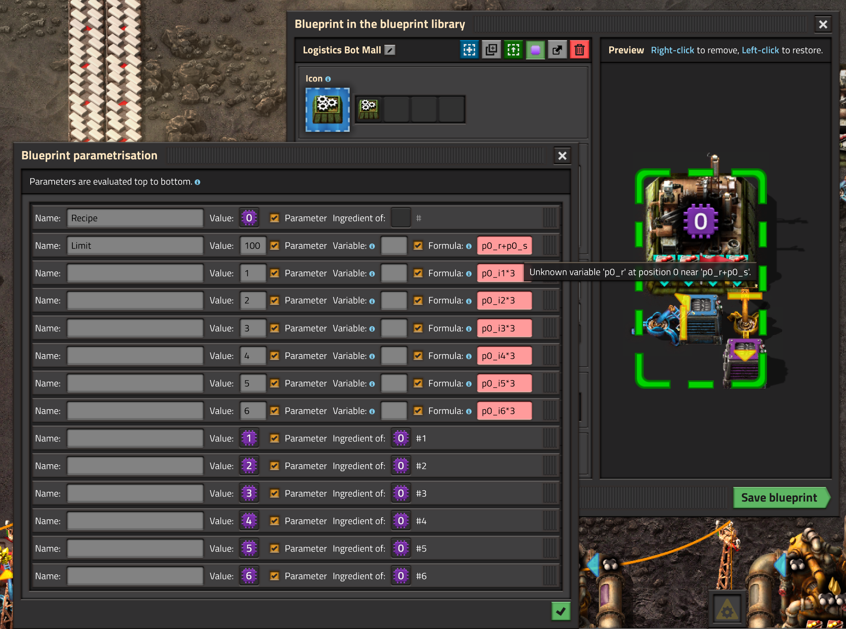Open Variable selector in p0_i1*3 row
This screenshot has width=846, height=629.
[394, 273]
